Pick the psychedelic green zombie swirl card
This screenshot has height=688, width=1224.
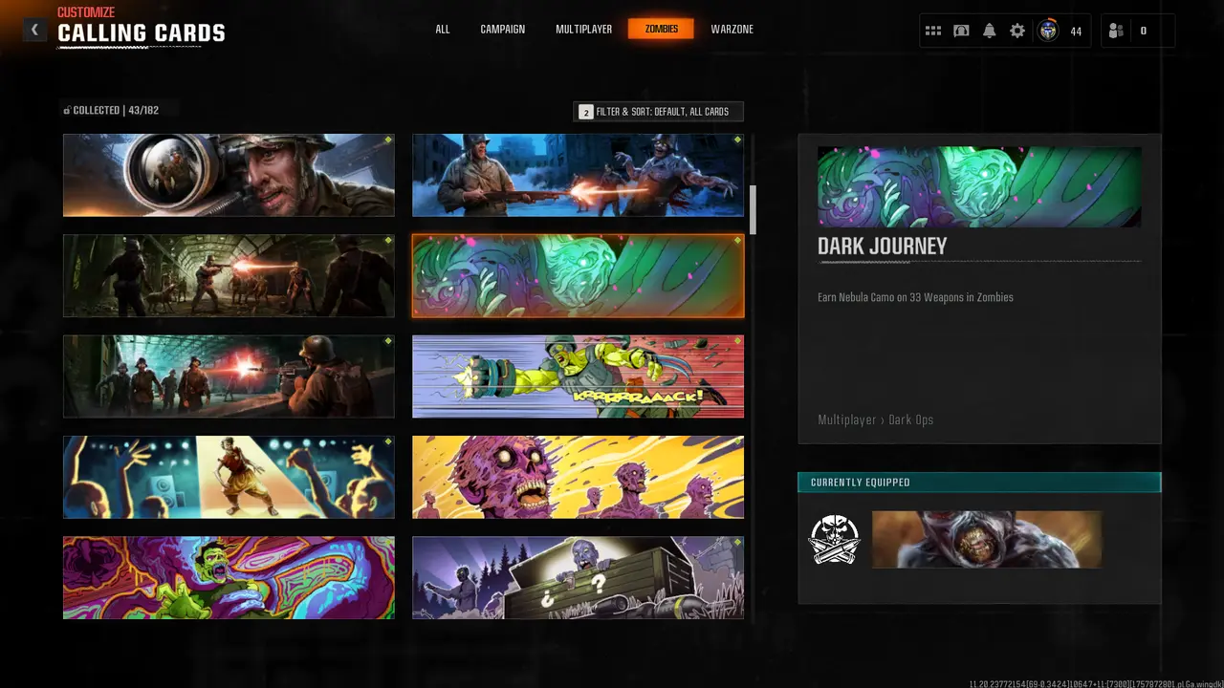229,577
